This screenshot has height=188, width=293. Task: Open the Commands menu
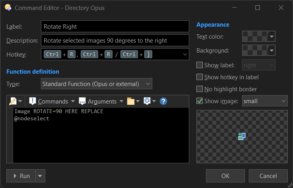(53, 101)
